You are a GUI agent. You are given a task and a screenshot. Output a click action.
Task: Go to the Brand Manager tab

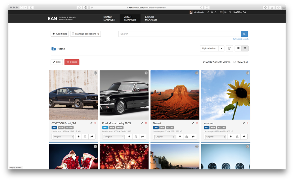109,19
